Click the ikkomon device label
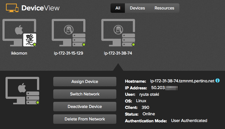The image size is (225, 129). pos(19,53)
